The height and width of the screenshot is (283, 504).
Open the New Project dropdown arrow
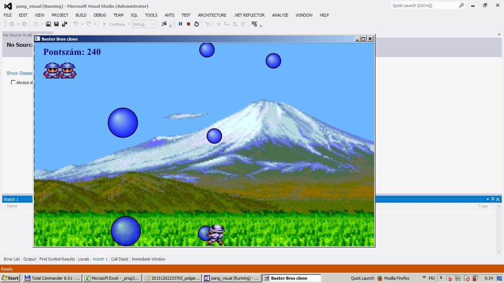coord(42,25)
